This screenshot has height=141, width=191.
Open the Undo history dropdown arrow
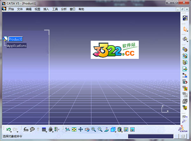click(11, 132)
